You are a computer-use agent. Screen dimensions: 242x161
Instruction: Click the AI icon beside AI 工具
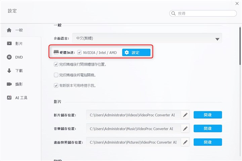pos(9,97)
